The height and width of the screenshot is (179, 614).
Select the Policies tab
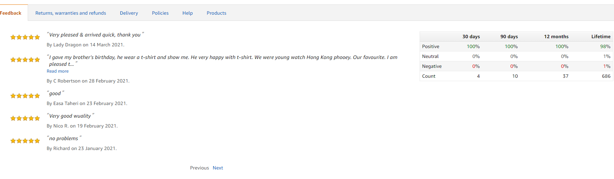[x=160, y=13]
